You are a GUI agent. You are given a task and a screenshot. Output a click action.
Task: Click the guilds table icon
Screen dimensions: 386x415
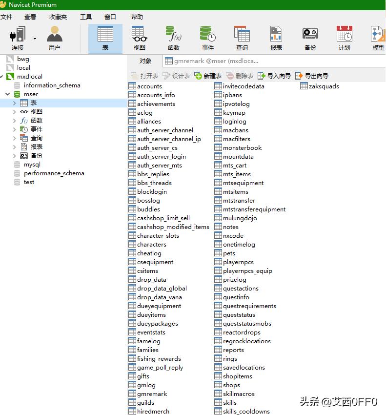(132, 402)
